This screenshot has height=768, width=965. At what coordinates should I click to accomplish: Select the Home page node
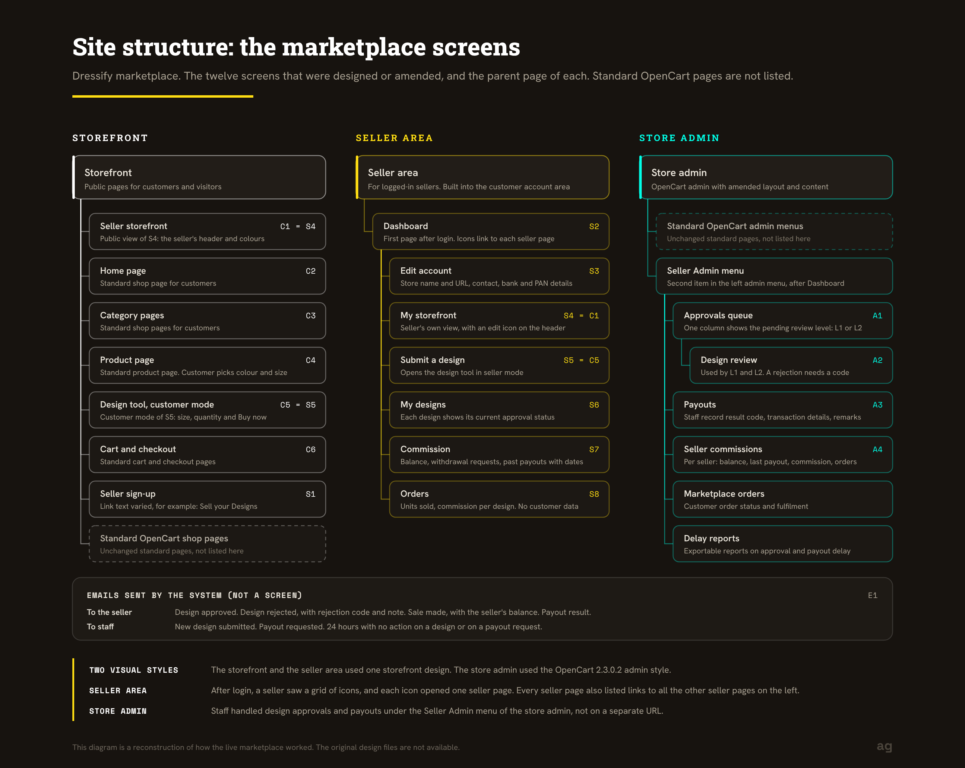(207, 276)
